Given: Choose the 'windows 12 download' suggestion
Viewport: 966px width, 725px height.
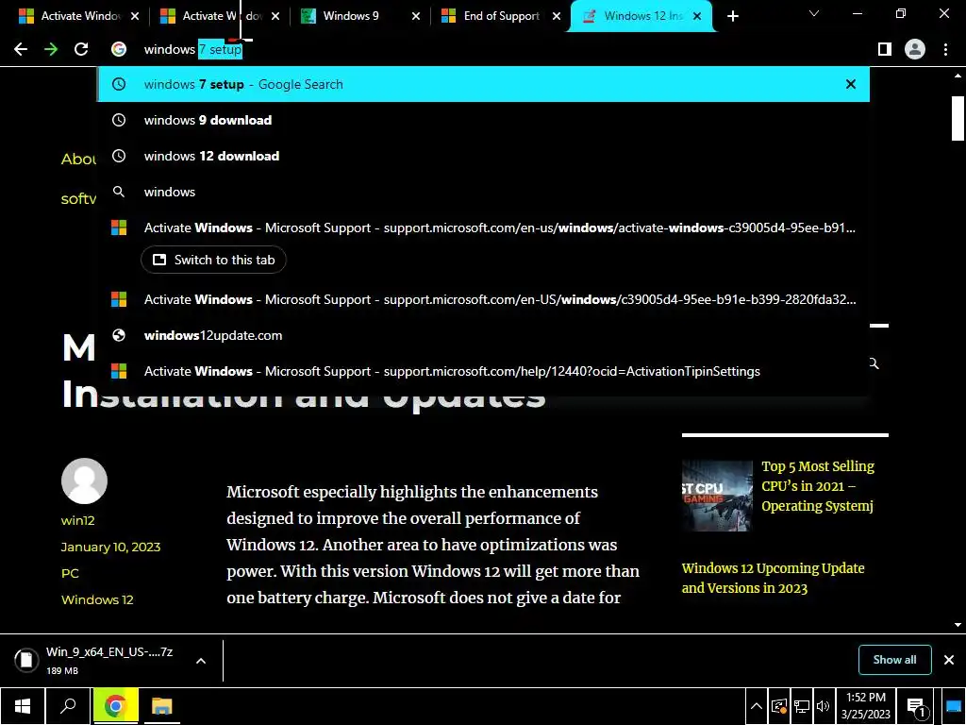Looking at the screenshot, I should pos(484,156).
